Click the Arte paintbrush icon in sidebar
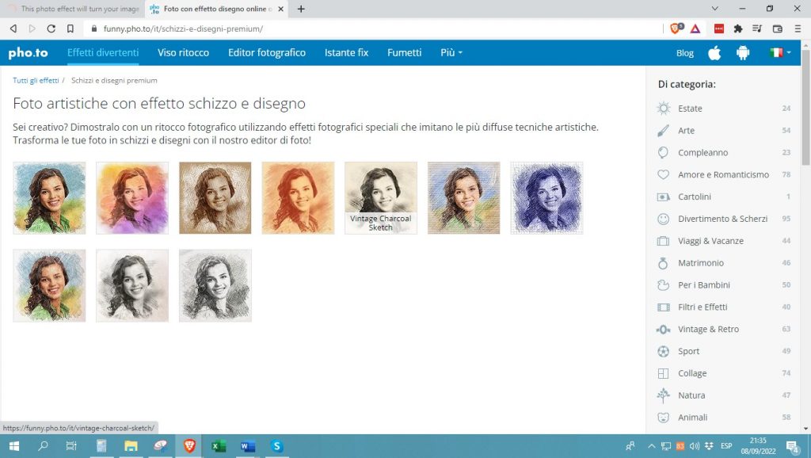The width and height of the screenshot is (811, 458). (x=662, y=130)
